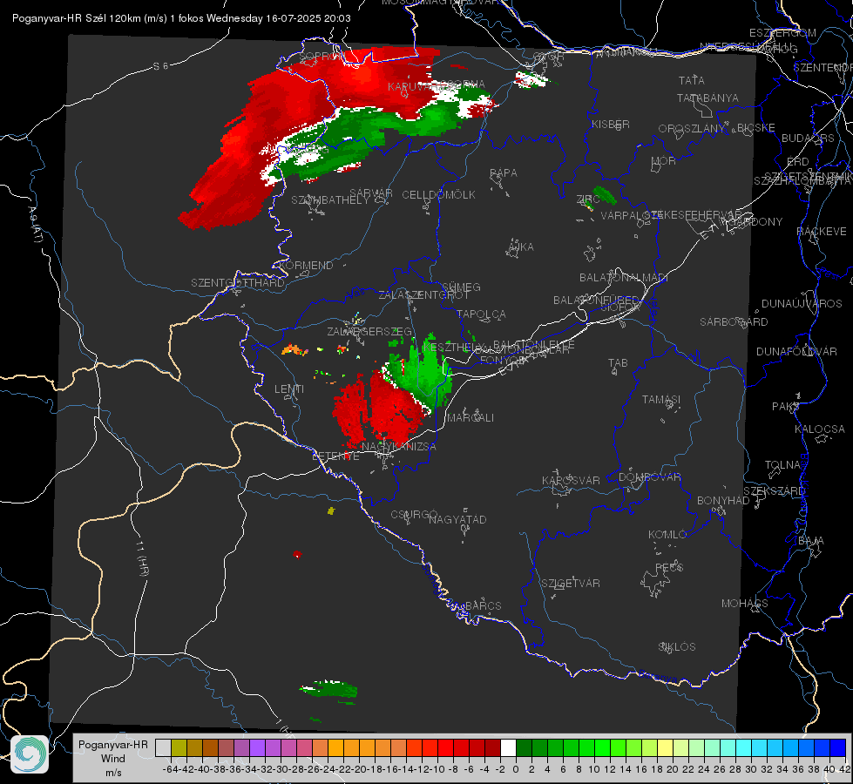The height and width of the screenshot is (784, 853).
Task: Click the TAB town label
Action: (618, 362)
